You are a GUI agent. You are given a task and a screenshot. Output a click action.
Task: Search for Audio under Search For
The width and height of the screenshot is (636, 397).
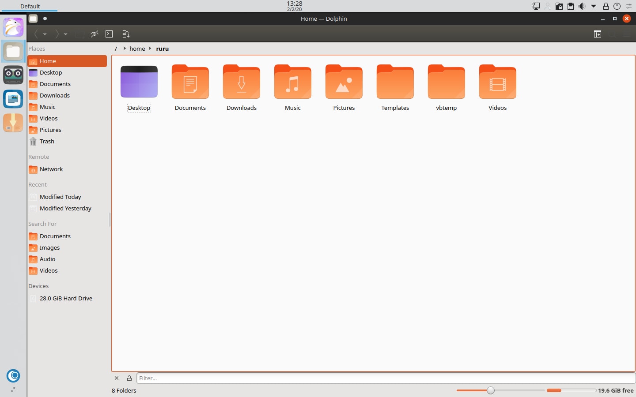[x=67, y=259]
